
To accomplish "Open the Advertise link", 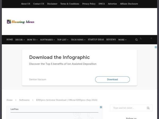I will pos(112,4).
